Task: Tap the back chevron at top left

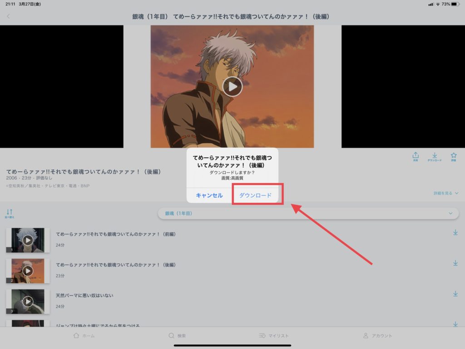Action: 8,16
